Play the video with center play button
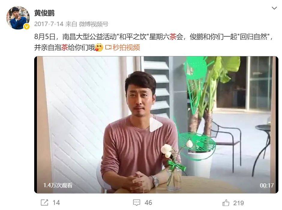The height and width of the screenshot is (210, 282). [x=156, y=125]
